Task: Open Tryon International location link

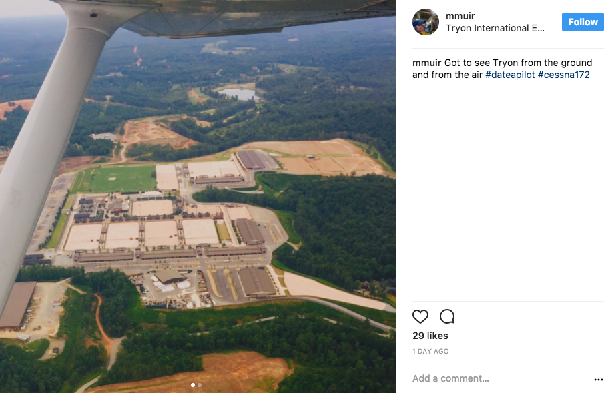Action: 495,28
